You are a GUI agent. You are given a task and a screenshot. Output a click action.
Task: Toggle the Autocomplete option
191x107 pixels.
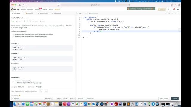click(x=93, y=13)
